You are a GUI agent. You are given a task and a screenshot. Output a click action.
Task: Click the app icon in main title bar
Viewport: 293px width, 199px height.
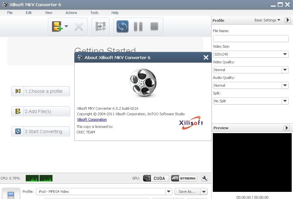5,5
